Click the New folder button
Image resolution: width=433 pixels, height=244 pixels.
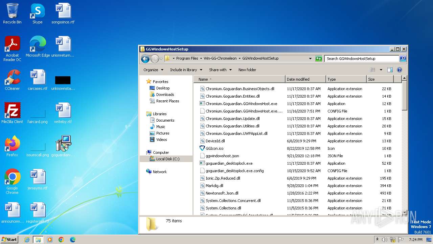pos(247,70)
